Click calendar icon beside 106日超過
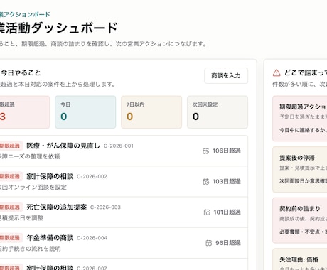The height and width of the screenshot is (270, 327). pyautogui.click(x=206, y=151)
